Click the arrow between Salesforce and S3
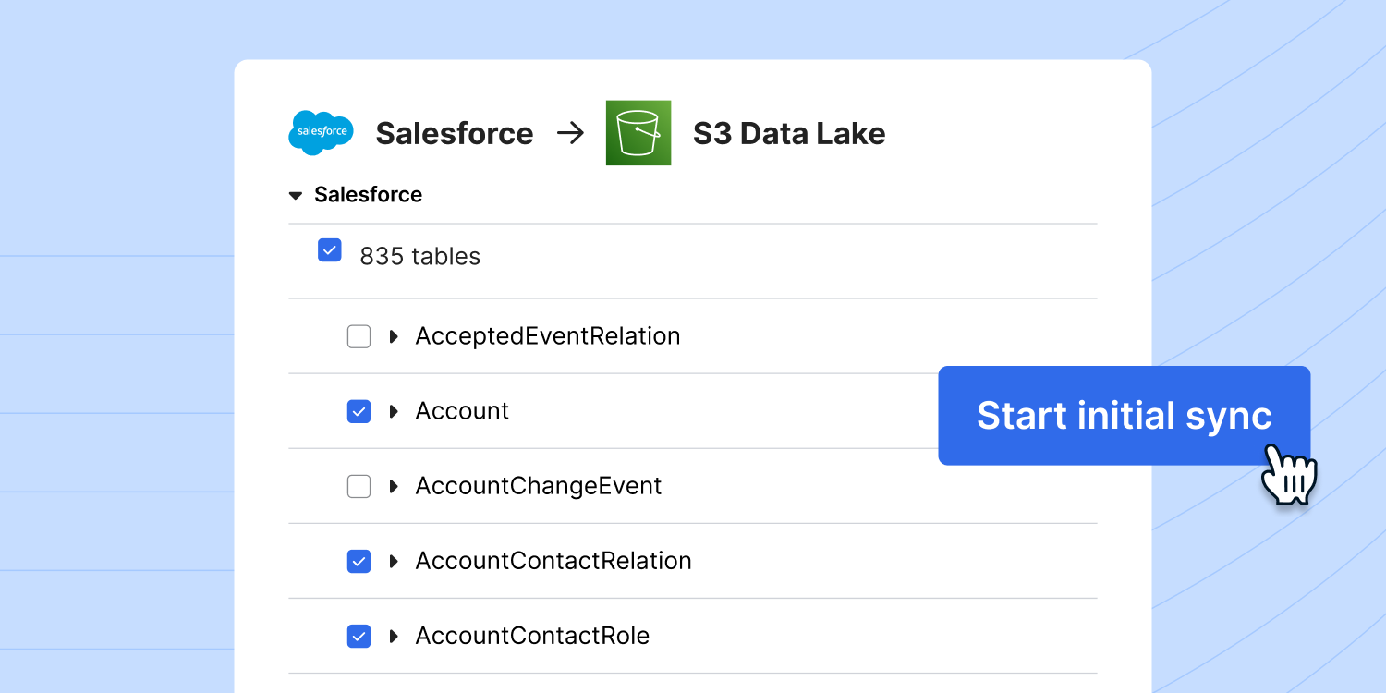Viewport: 1386px width, 693px height. point(571,133)
